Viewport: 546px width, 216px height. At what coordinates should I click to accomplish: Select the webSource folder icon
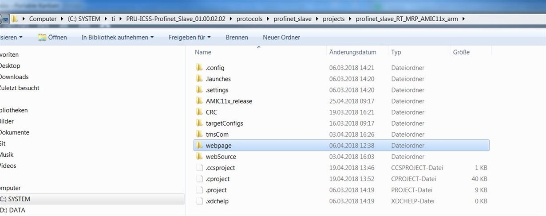[199, 156]
